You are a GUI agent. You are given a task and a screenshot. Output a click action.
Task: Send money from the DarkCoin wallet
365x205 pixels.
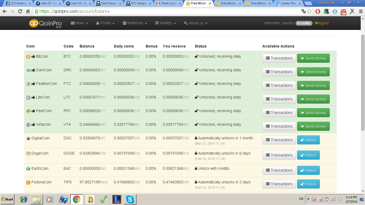(313, 72)
